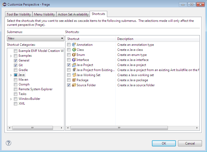
Task: Uncheck the General category checkbox
Action: (x=15, y=60)
